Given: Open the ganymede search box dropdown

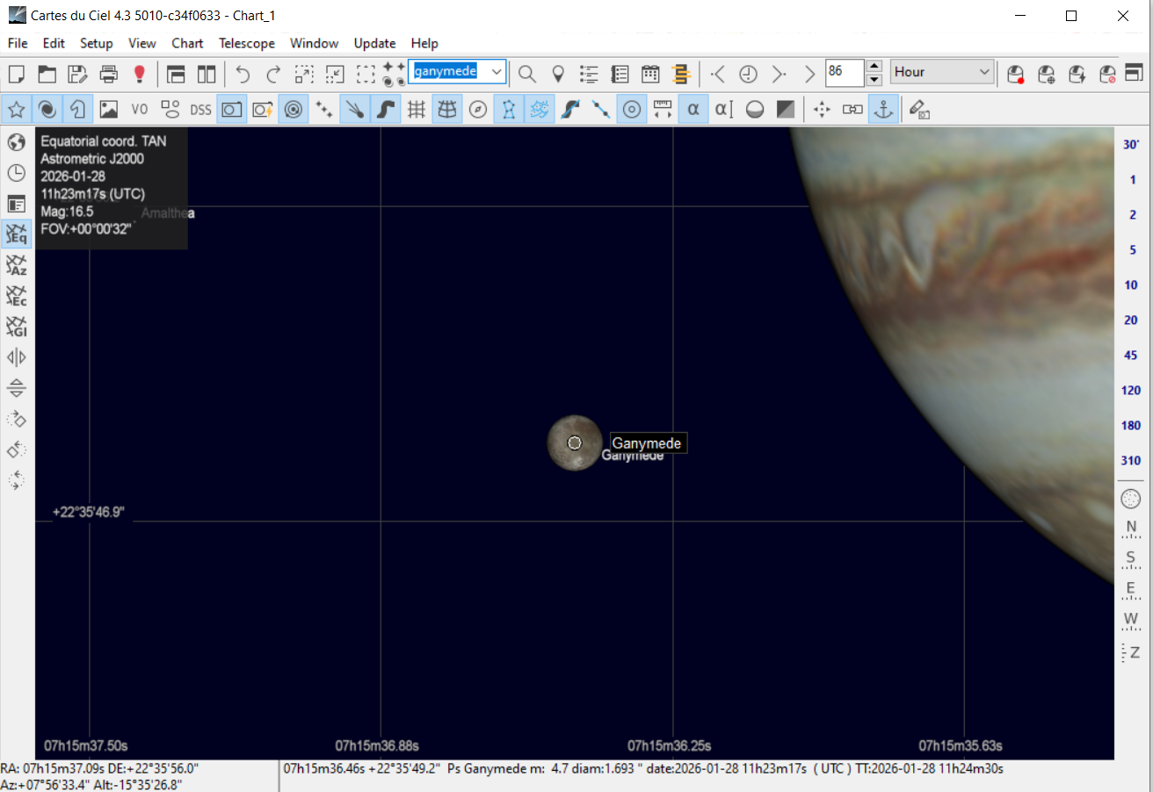Looking at the screenshot, I should (x=497, y=72).
